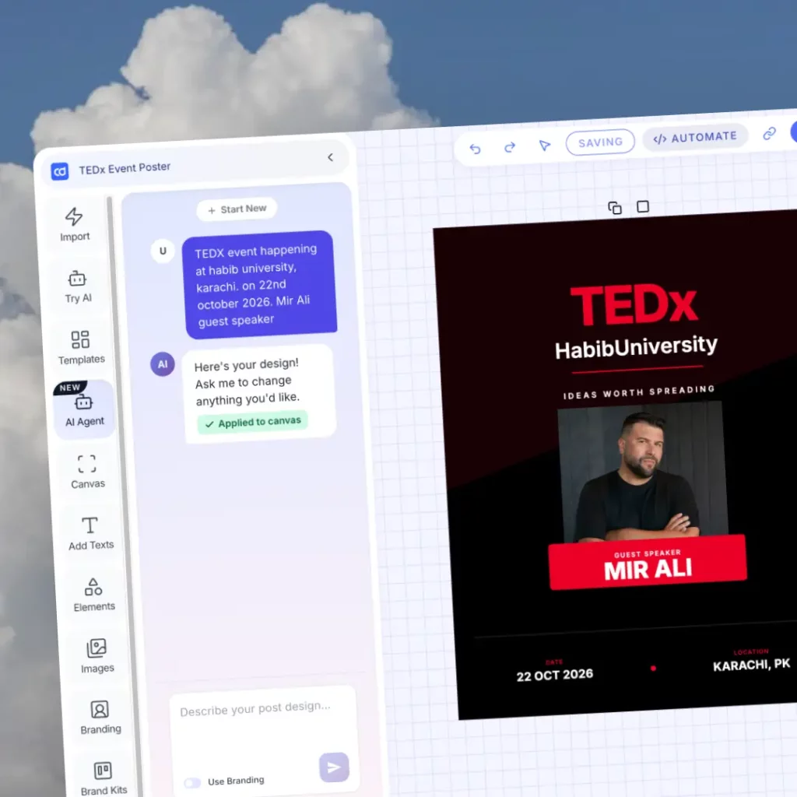
Task: Open the Brand Kits panel
Action: point(104,778)
